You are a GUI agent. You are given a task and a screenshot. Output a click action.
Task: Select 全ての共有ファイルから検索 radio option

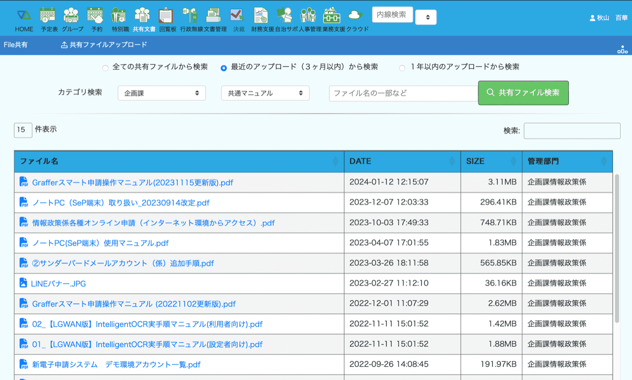105,68
